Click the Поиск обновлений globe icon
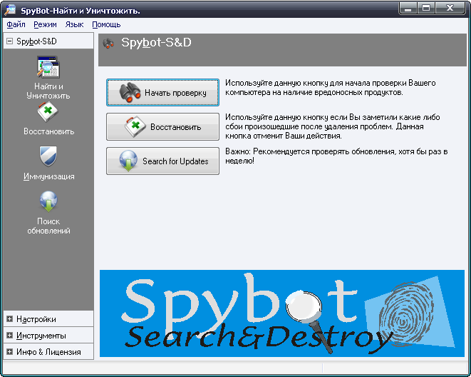The image size is (471, 377). pos(48,202)
